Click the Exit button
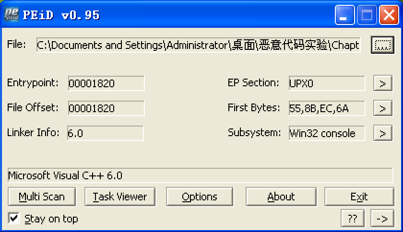The width and height of the screenshot is (403, 232). pos(359,197)
